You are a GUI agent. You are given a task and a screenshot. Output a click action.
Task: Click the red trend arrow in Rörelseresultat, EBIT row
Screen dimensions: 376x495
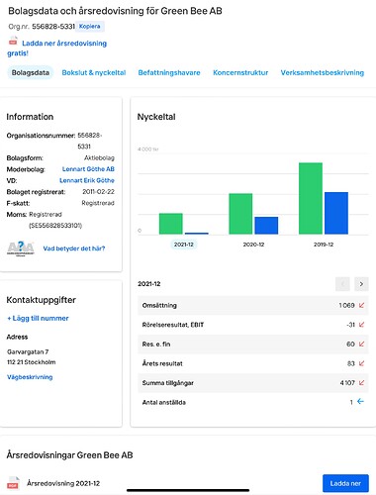click(361, 325)
